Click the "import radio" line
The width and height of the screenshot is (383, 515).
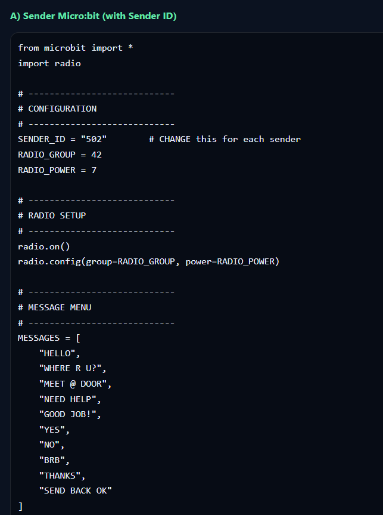(49, 63)
